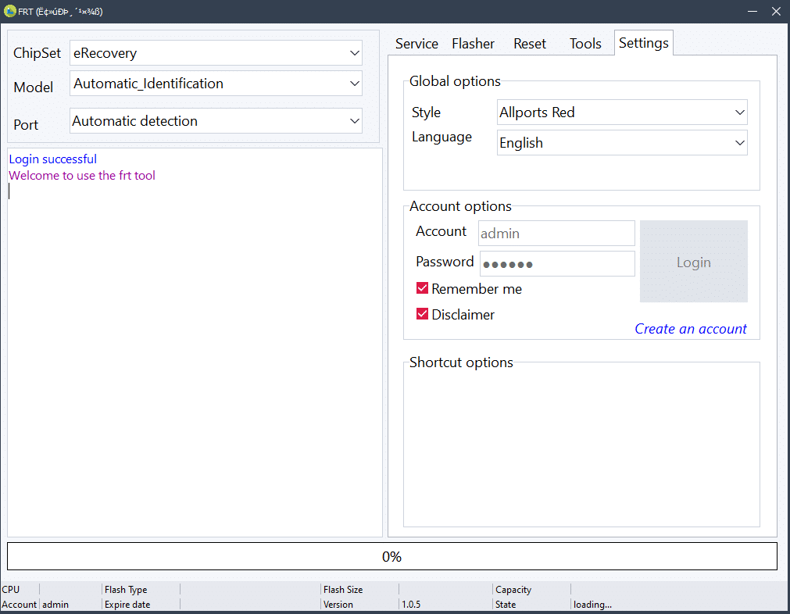Toggle the Disclaimer checkbox
The image size is (790, 614).
pyautogui.click(x=422, y=314)
